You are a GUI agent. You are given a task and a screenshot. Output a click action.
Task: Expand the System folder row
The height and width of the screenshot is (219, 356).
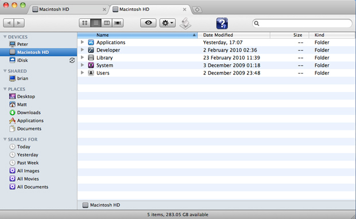(x=83, y=65)
